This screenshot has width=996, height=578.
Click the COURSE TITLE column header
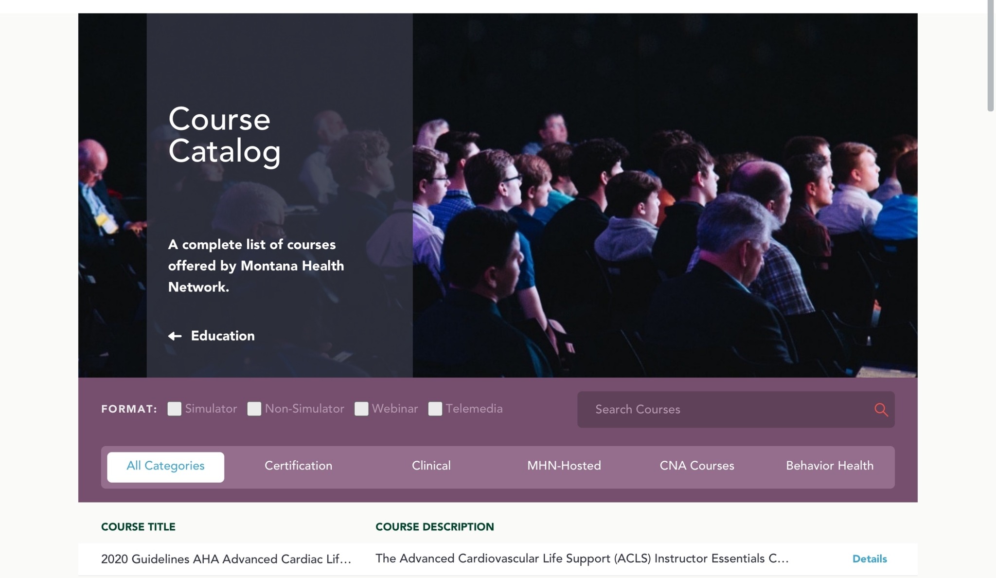(138, 527)
